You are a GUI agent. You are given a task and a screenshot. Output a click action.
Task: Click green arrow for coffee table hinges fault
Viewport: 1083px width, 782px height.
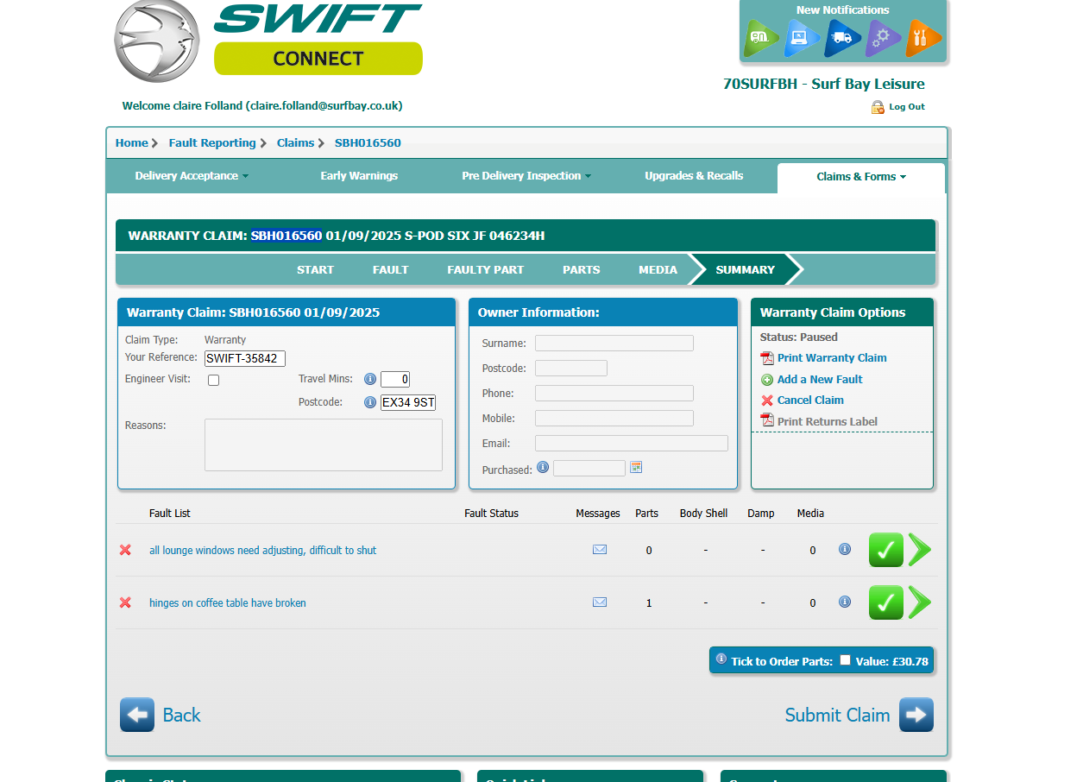click(920, 602)
